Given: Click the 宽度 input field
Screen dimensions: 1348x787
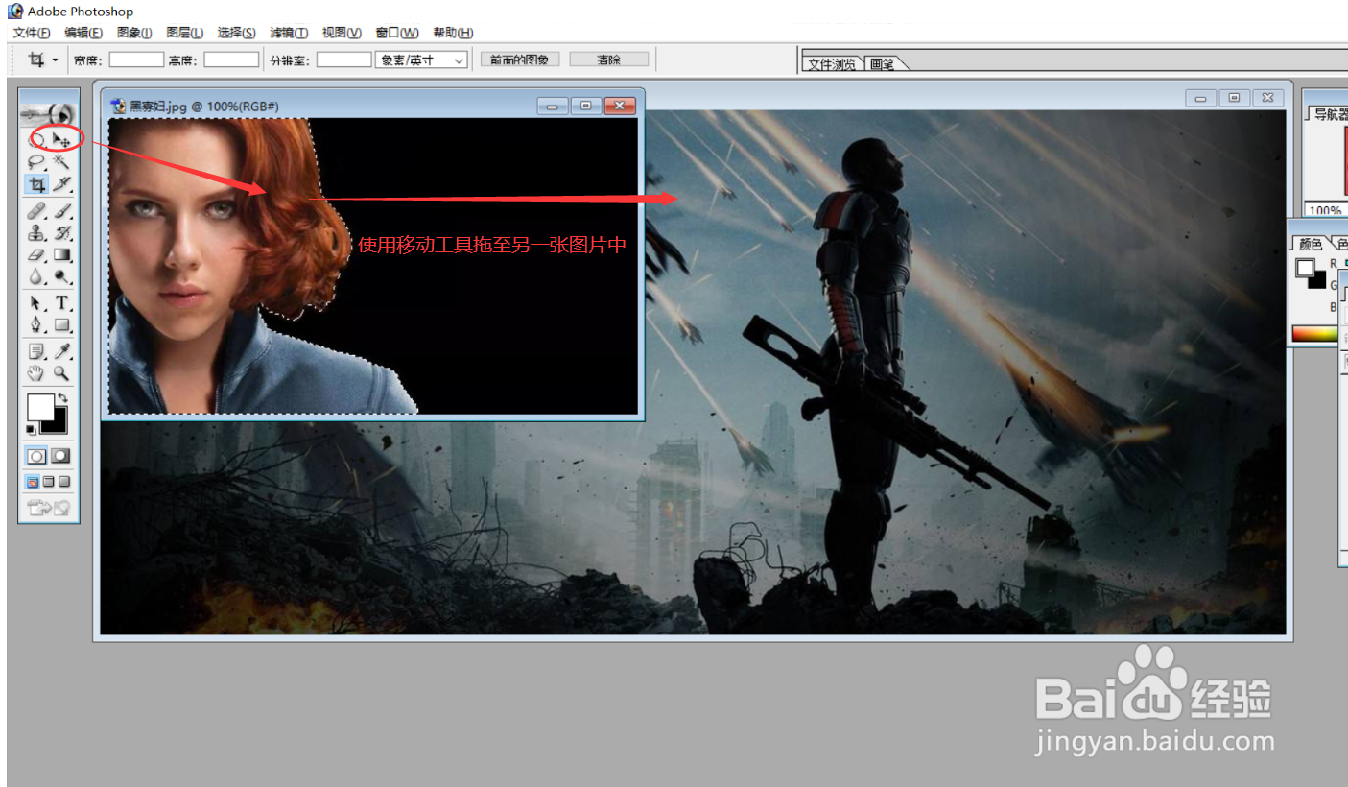Looking at the screenshot, I should pyautogui.click(x=136, y=60).
